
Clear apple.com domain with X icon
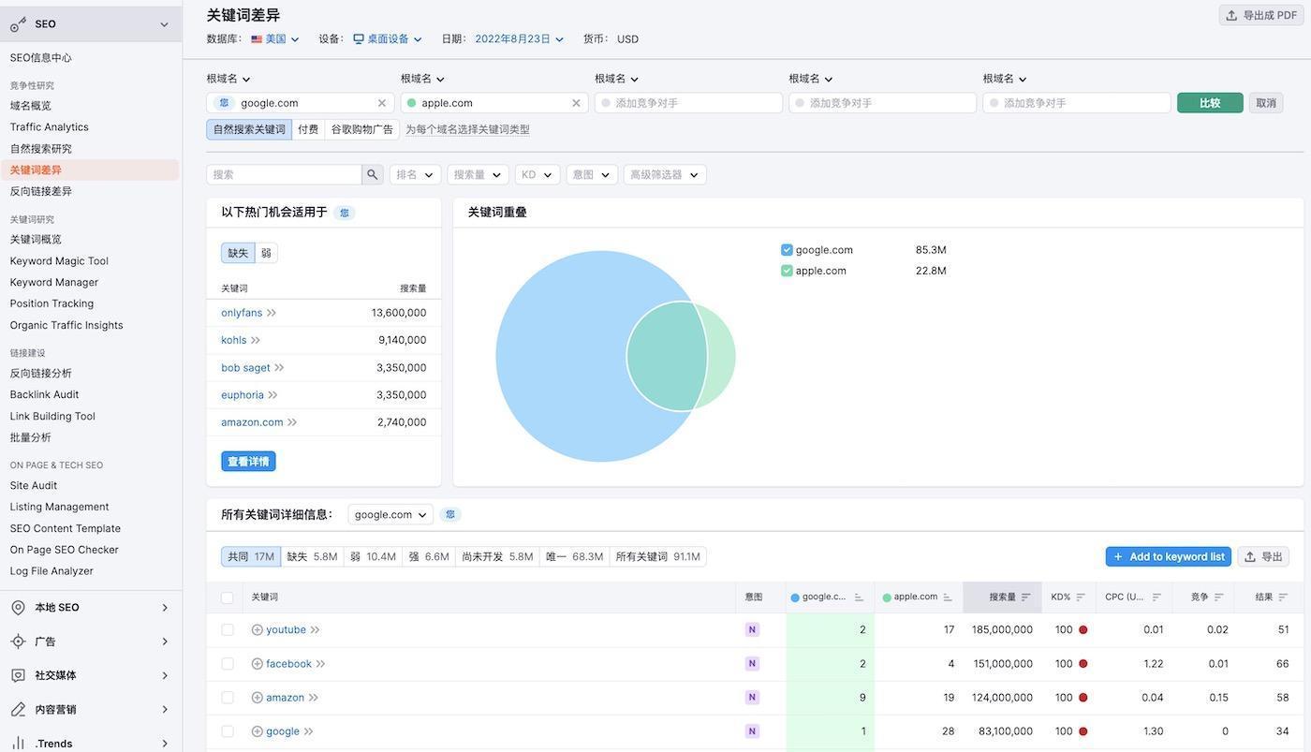tap(576, 103)
